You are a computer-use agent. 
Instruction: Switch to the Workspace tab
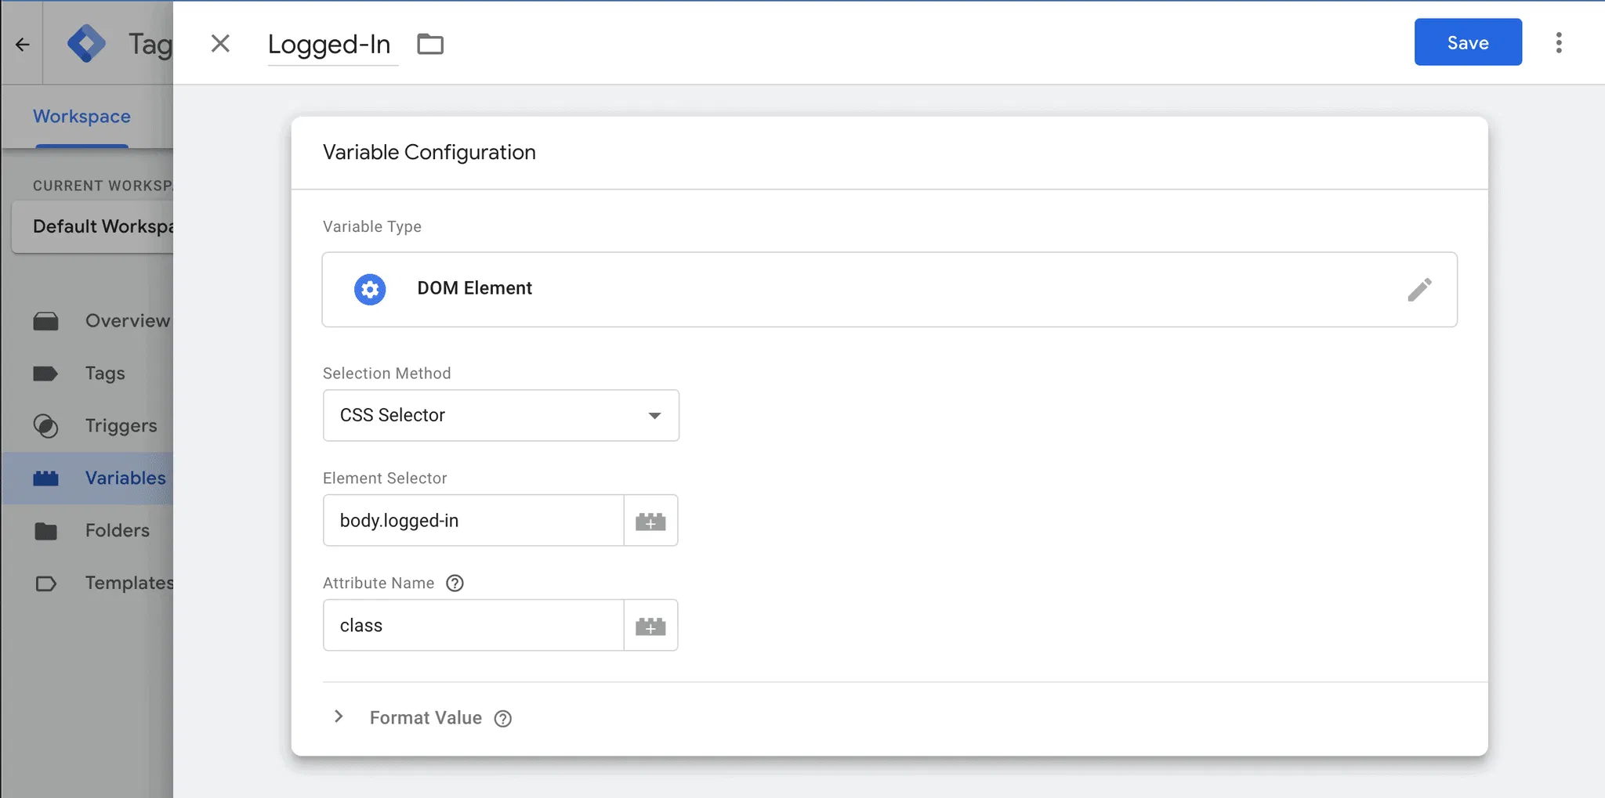[x=82, y=117]
